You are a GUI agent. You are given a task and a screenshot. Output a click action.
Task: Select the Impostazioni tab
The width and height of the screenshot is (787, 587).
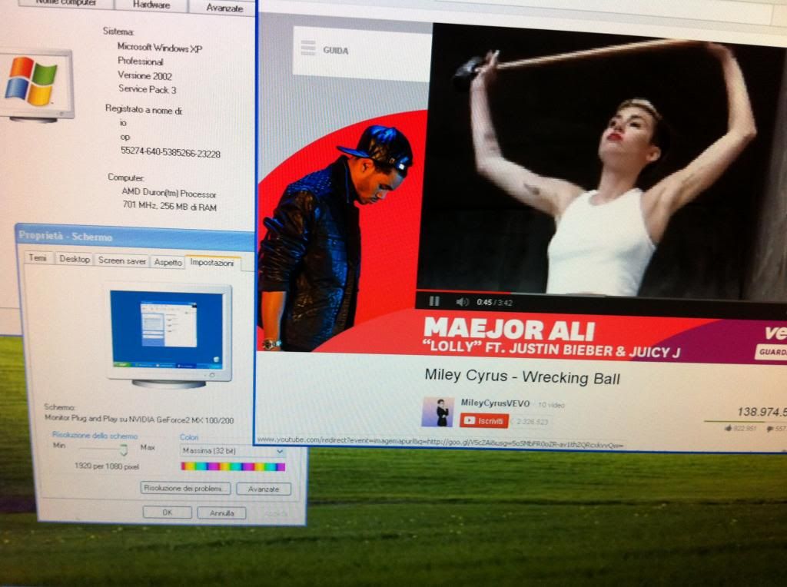point(212,263)
